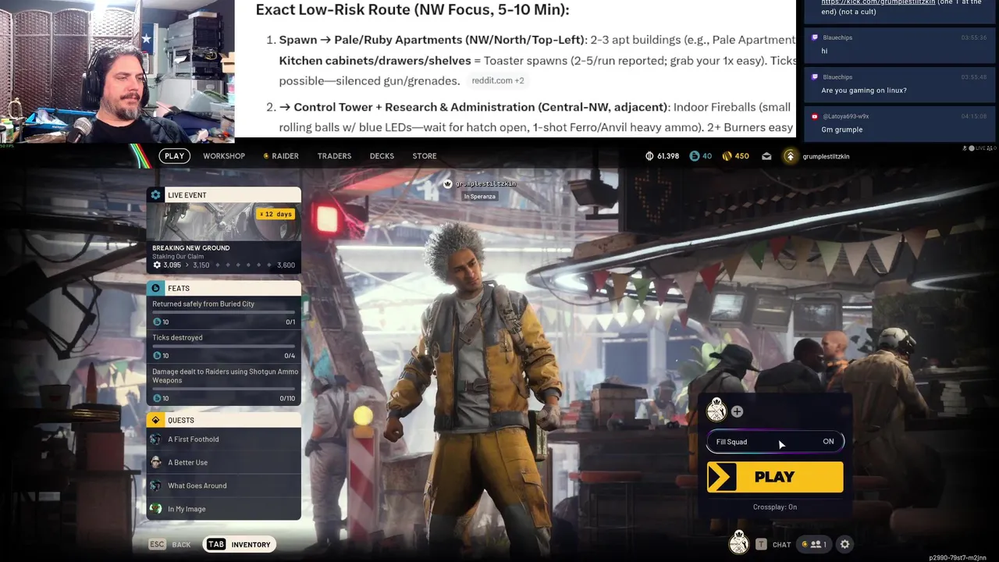Click the 40 blue currency icon
The height and width of the screenshot is (562, 999).
pyautogui.click(x=695, y=156)
